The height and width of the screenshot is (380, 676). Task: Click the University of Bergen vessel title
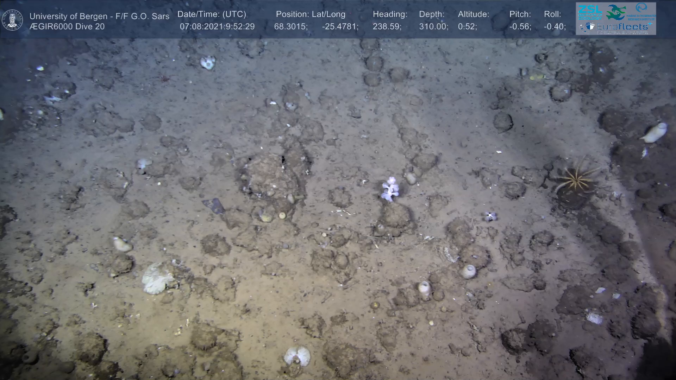[x=99, y=16]
